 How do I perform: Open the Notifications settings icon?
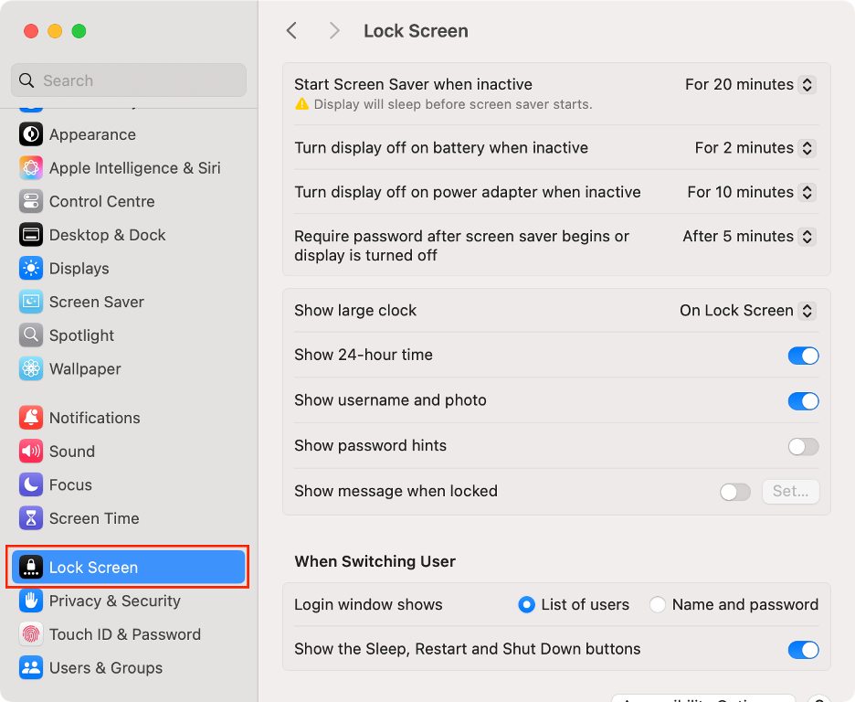[x=31, y=418]
